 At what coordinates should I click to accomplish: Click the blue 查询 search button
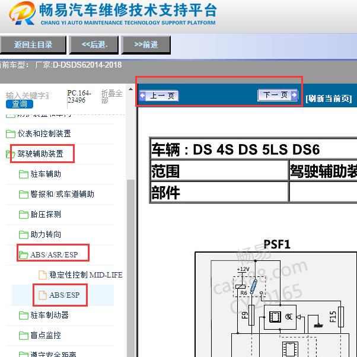point(20,104)
